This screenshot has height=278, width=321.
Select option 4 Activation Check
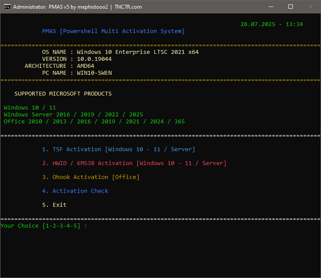(75, 191)
